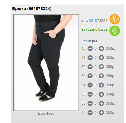Decrease quantity for size 46
Image resolution: width=126 pixels, height=123 pixels.
click(90, 48)
